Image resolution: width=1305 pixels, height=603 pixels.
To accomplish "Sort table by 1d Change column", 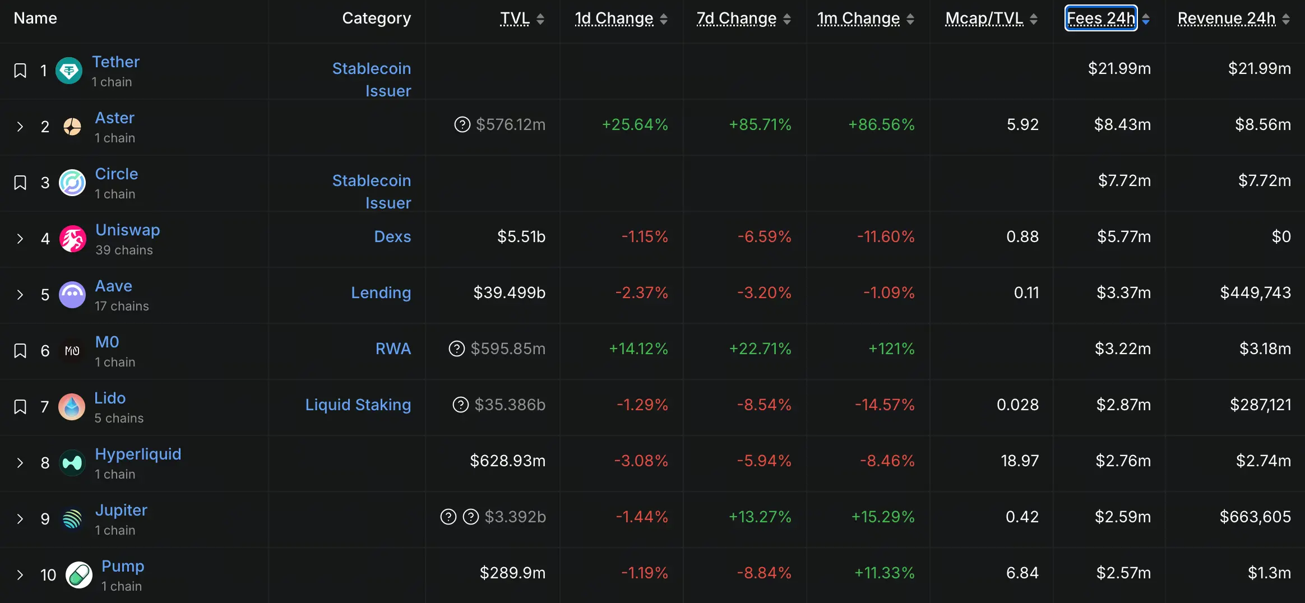I will click(614, 18).
